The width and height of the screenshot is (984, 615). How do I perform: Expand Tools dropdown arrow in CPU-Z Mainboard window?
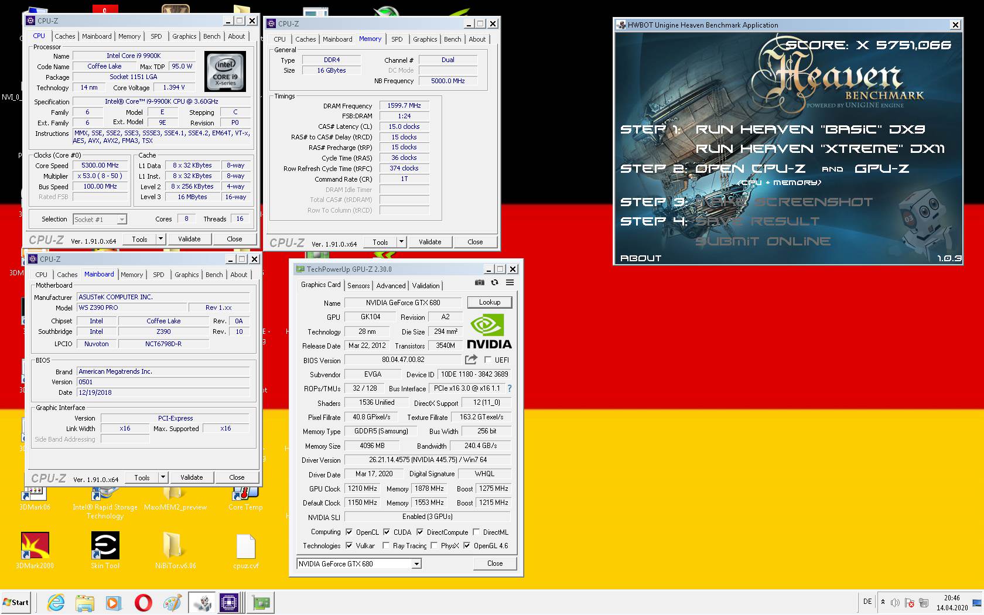(x=163, y=477)
